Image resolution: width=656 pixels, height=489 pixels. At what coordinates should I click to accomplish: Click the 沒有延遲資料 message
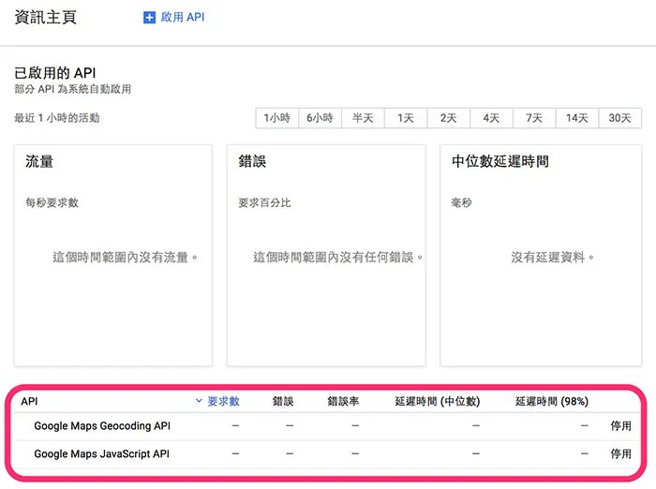(x=552, y=257)
